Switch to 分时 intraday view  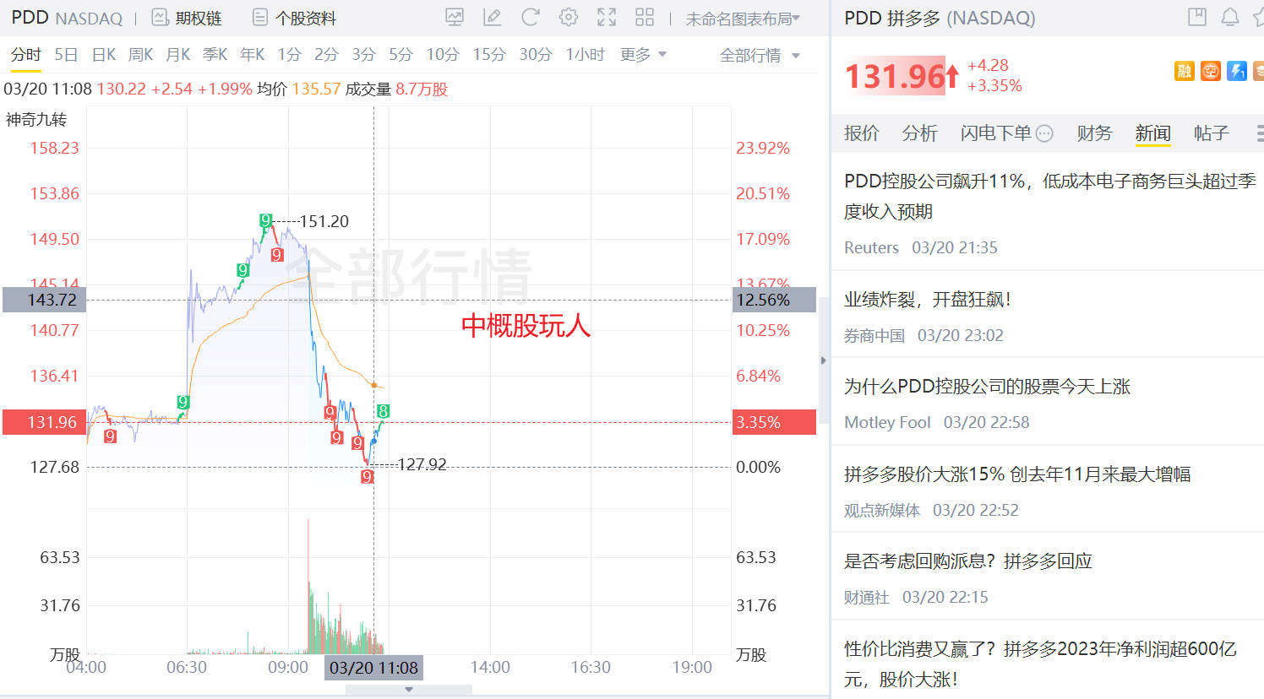(x=26, y=55)
